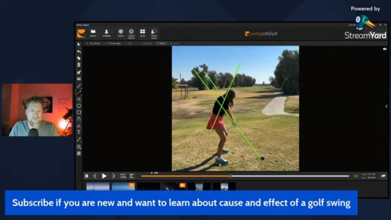Open the pink drawing color picker
This screenshot has height=220, width=391.
click(79, 72)
